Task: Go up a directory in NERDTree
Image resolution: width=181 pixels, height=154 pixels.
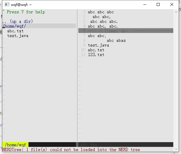Action: coord(18,21)
